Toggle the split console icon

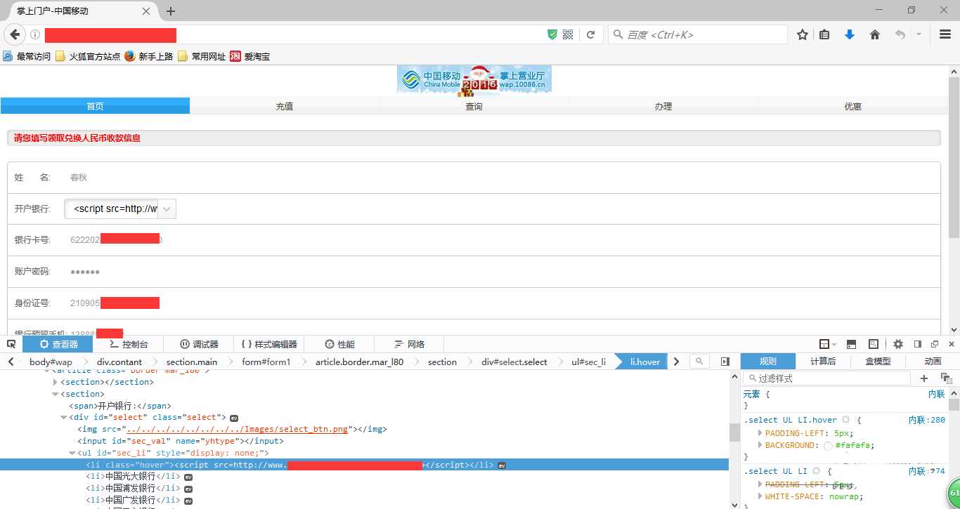pyautogui.click(x=851, y=344)
